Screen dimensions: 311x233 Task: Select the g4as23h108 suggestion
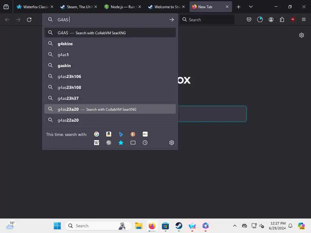click(110, 87)
